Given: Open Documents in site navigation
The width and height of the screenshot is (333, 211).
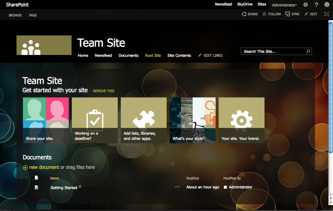Looking at the screenshot, I should (x=128, y=55).
